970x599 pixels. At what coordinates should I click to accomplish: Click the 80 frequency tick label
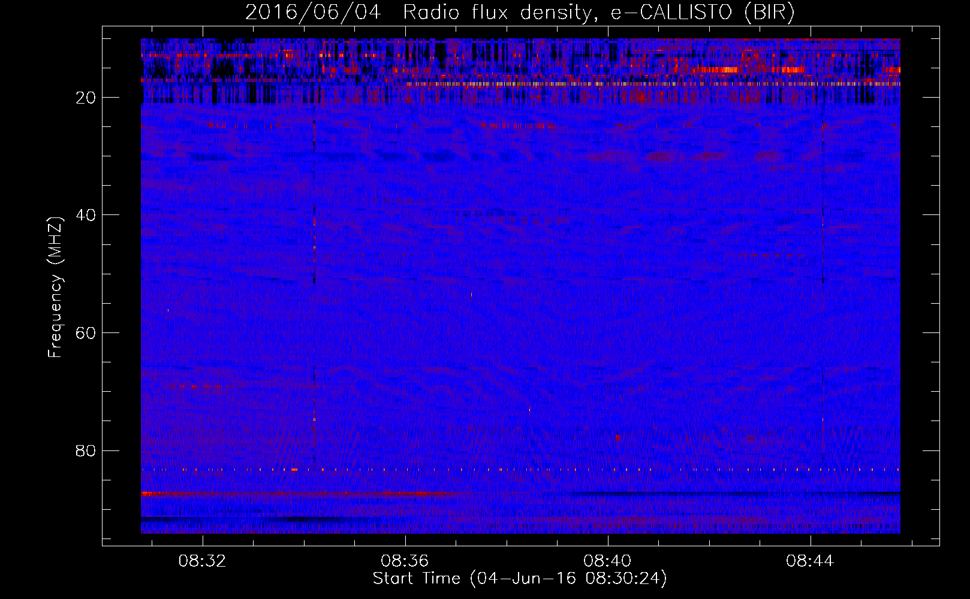tap(86, 450)
